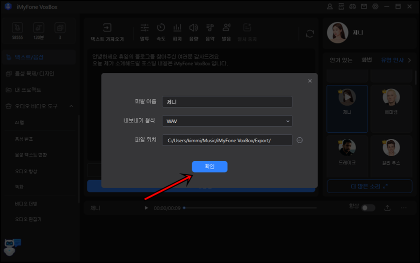Open the user account icon

coord(329,6)
